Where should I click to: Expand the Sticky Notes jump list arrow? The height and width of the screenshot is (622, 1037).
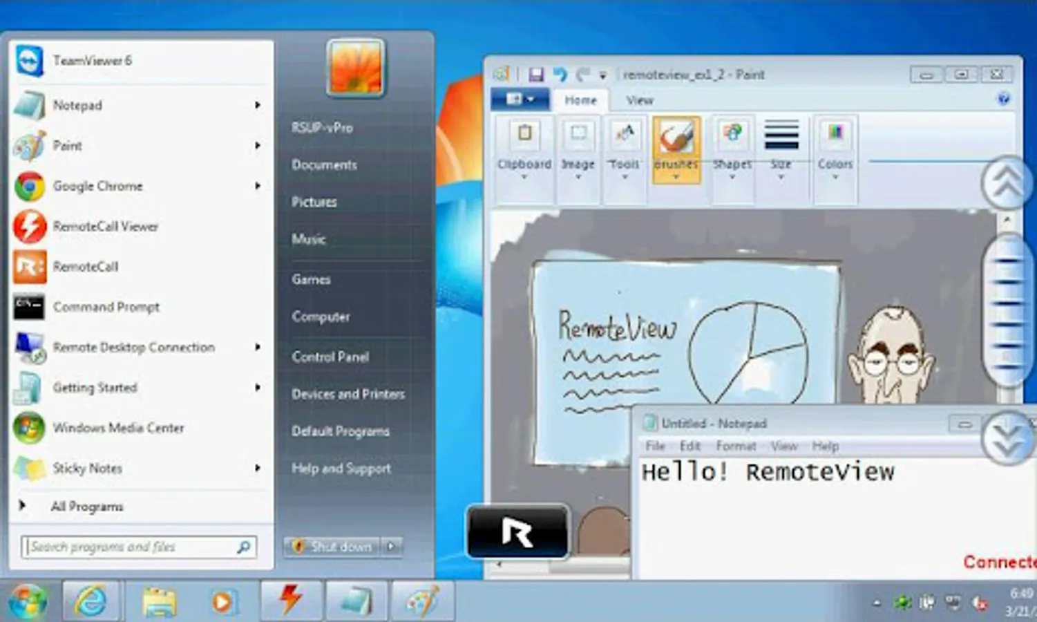coord(258,468)
